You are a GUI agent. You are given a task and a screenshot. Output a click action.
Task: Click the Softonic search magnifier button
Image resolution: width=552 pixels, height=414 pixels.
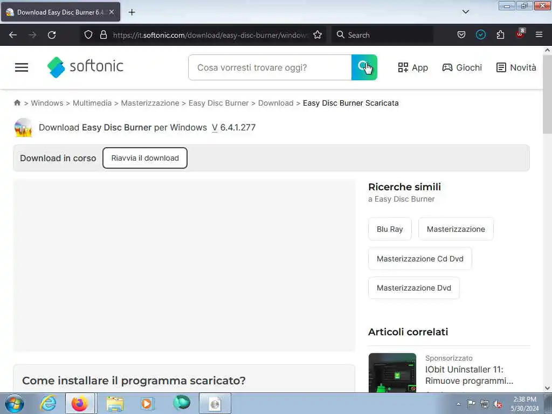(364, 67)
